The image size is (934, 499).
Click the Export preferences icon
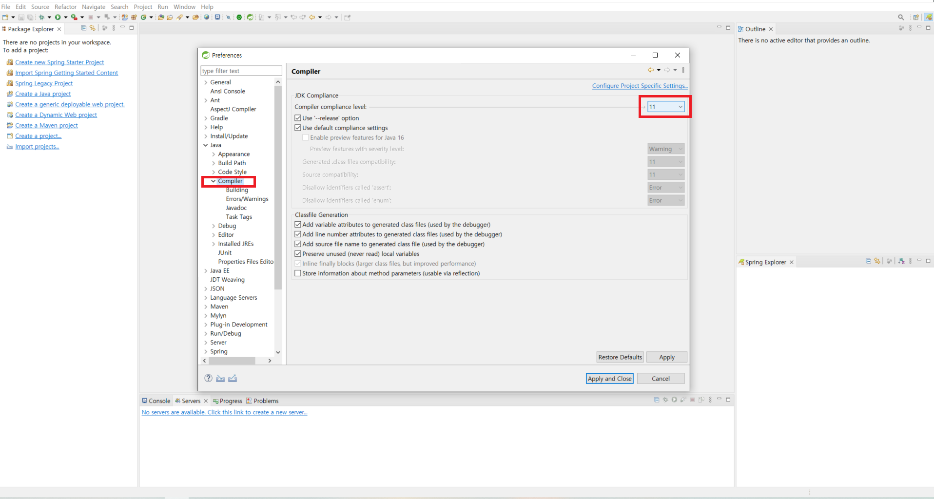pos(233,378)
